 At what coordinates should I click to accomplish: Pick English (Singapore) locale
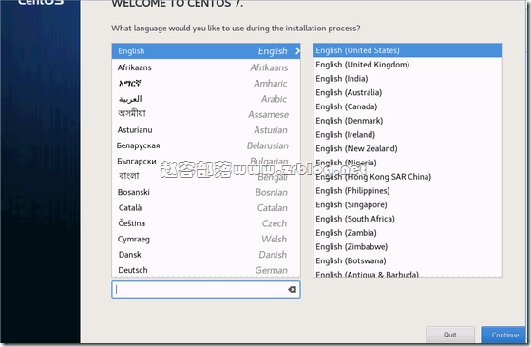(x=408, y=204)
